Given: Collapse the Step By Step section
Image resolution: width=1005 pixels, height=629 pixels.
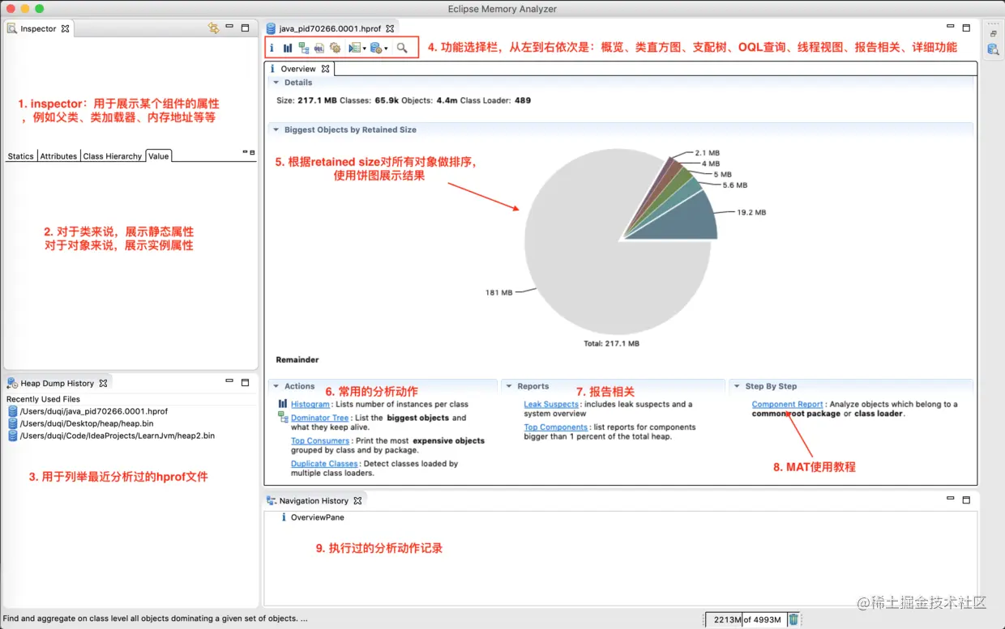Looking at the screenshot, I should (x=737, y=386).
